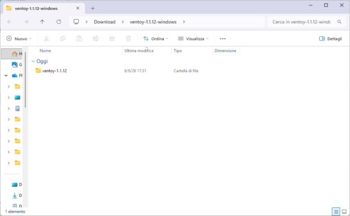The width and height of the screenshot is (350, 216).
Task: Close the ventoy-1.1.12-windows tab
Action: click(x=78, y=8)
